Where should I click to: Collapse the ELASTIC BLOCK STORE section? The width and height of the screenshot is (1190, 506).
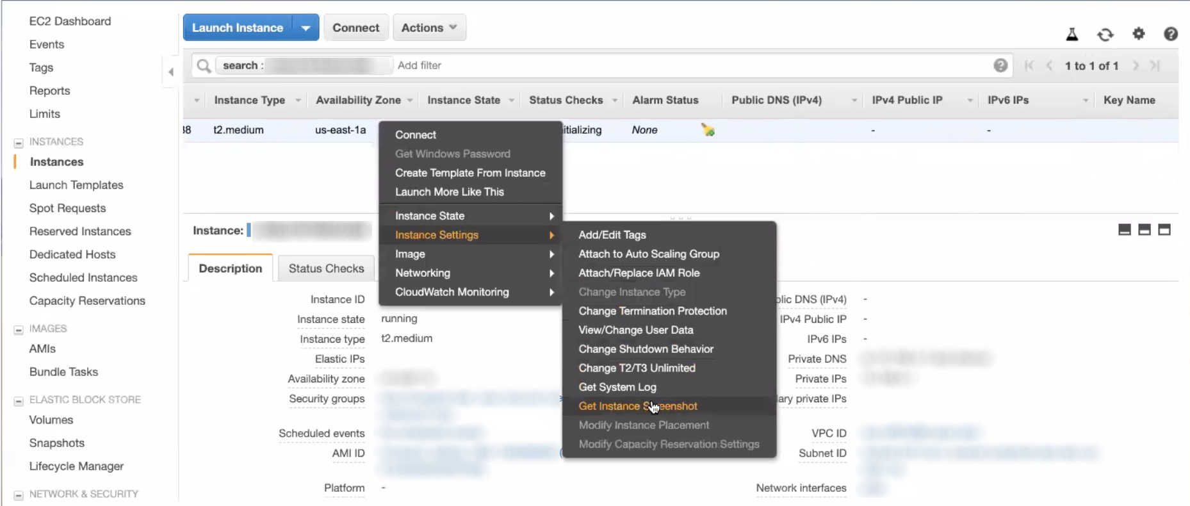coord(19,401)
